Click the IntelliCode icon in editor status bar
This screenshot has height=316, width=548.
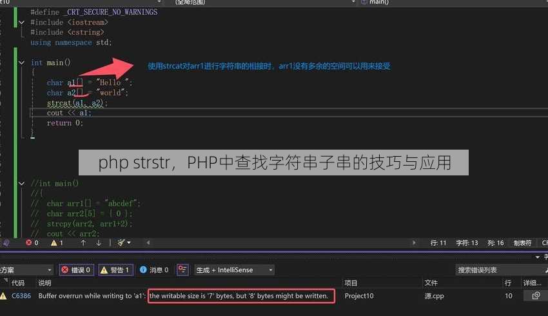pos(6,242)
